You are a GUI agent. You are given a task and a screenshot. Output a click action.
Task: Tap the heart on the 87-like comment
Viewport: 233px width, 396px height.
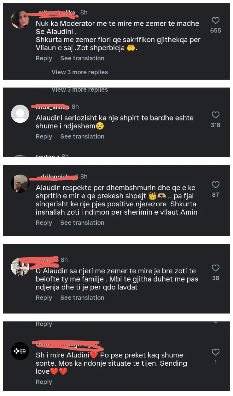pyautogui.click(x=216, y=185)
